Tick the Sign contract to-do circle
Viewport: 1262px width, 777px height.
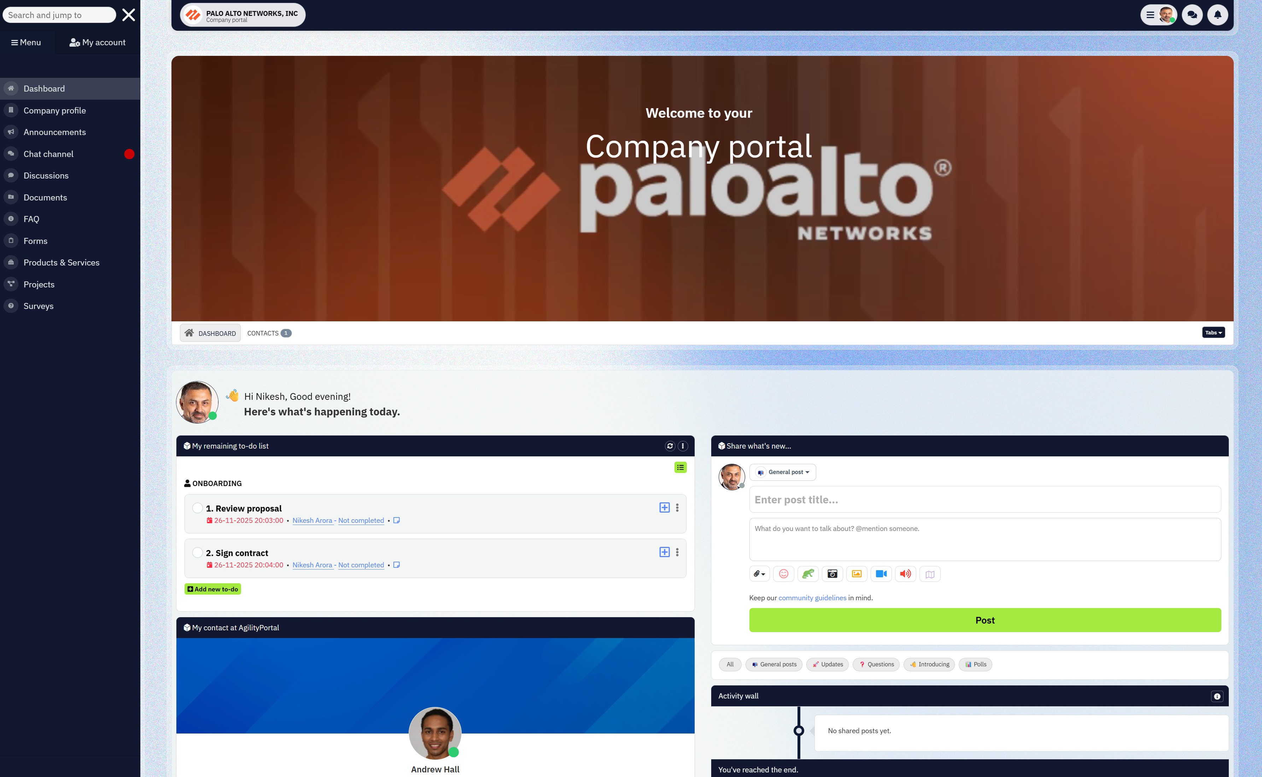pyautogui.click(x=197, y=553)
